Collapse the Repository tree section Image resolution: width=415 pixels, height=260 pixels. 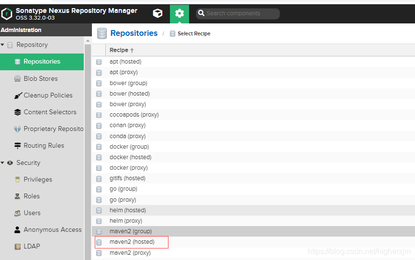click(2, 44)
